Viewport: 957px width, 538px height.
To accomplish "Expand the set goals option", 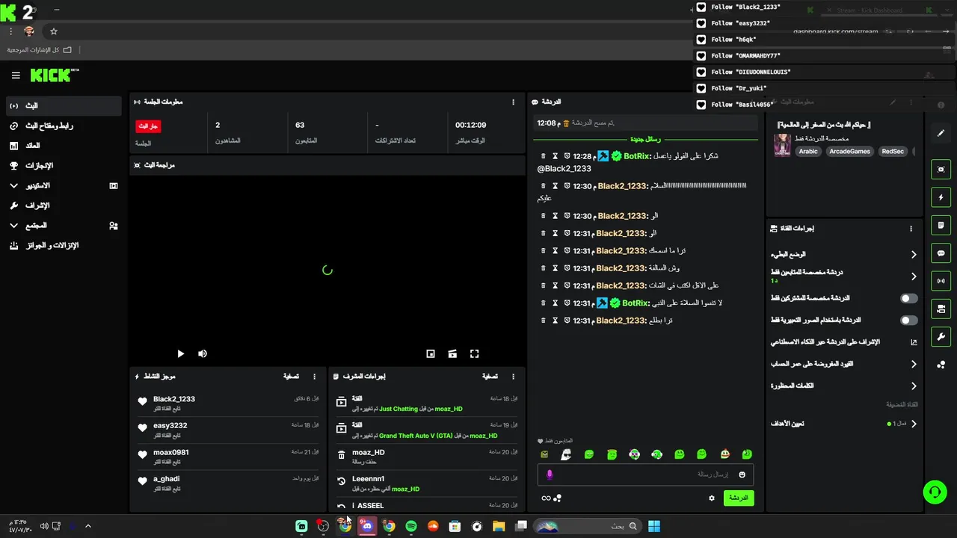I will 843,424.
